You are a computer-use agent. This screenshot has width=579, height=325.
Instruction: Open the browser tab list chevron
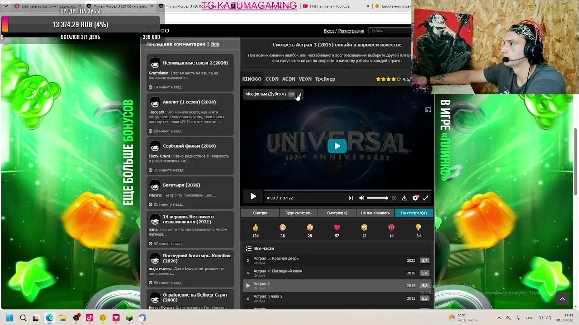point(6,6)
